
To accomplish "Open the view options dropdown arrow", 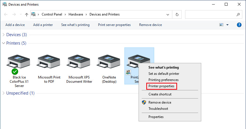I will (227, 25).
